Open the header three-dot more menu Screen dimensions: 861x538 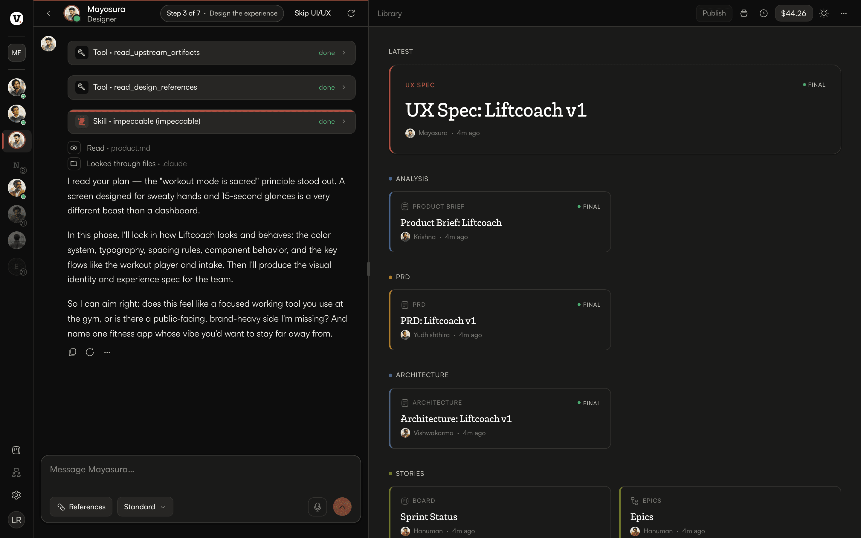click(x=844, y=13)
